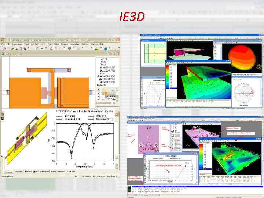
Task: Click the red-orange 3D radiation pattern sphere
Action: [x=242, y=58]
